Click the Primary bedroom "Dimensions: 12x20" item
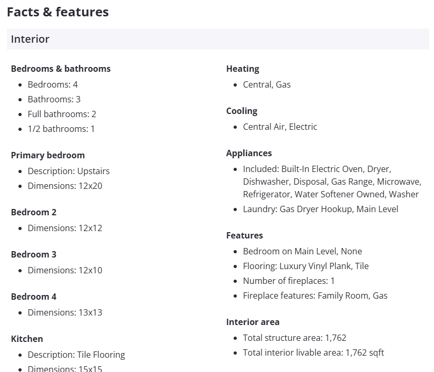Viewport: 434px width, 372px height. (65, 186)
